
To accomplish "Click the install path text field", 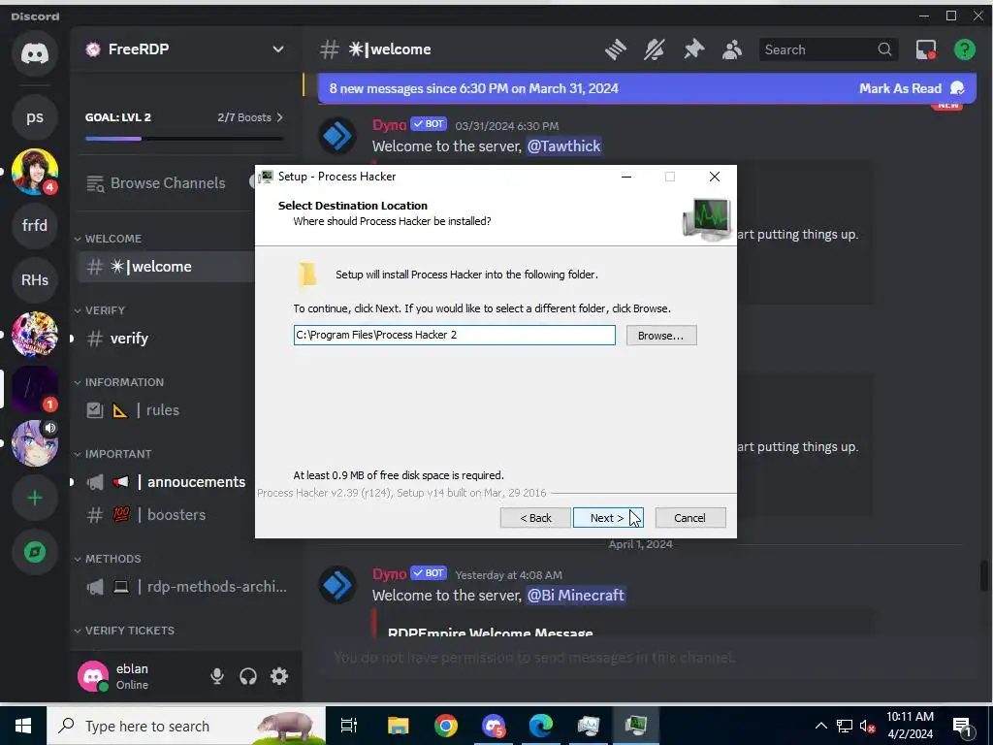I will [x=454, y=335].
